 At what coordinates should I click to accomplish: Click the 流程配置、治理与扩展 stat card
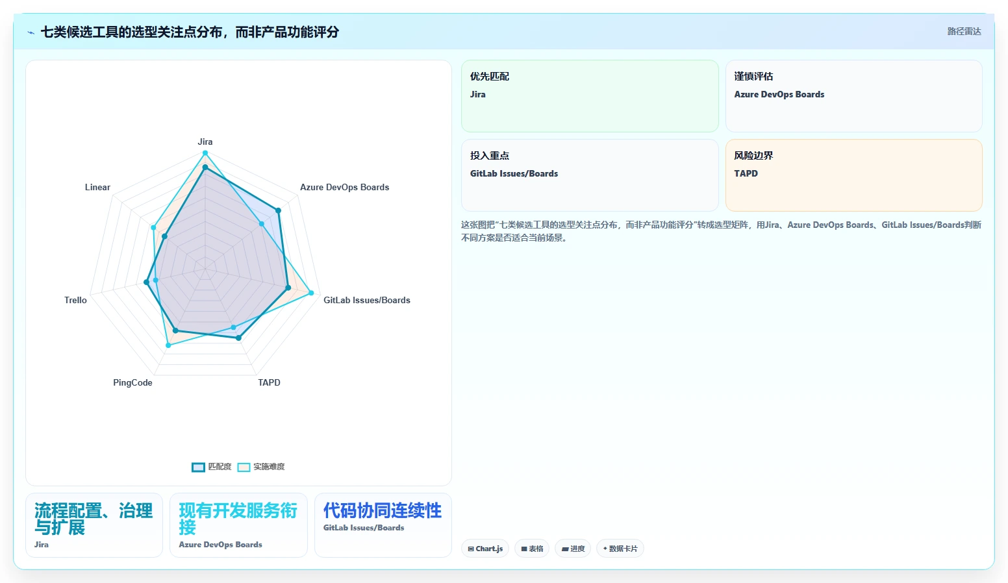(94, 525)
